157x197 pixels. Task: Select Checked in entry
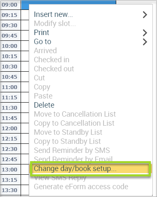coord(52,60)
